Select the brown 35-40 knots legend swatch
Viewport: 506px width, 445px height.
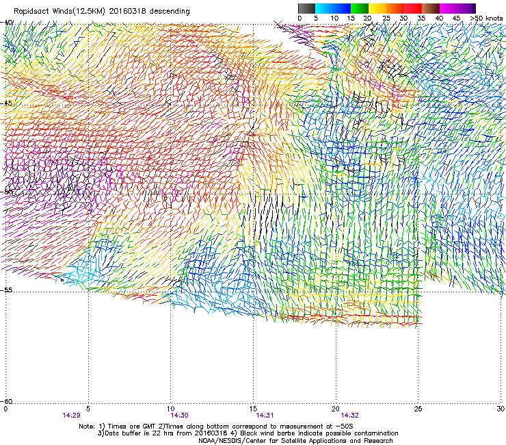tap(431, 8)
